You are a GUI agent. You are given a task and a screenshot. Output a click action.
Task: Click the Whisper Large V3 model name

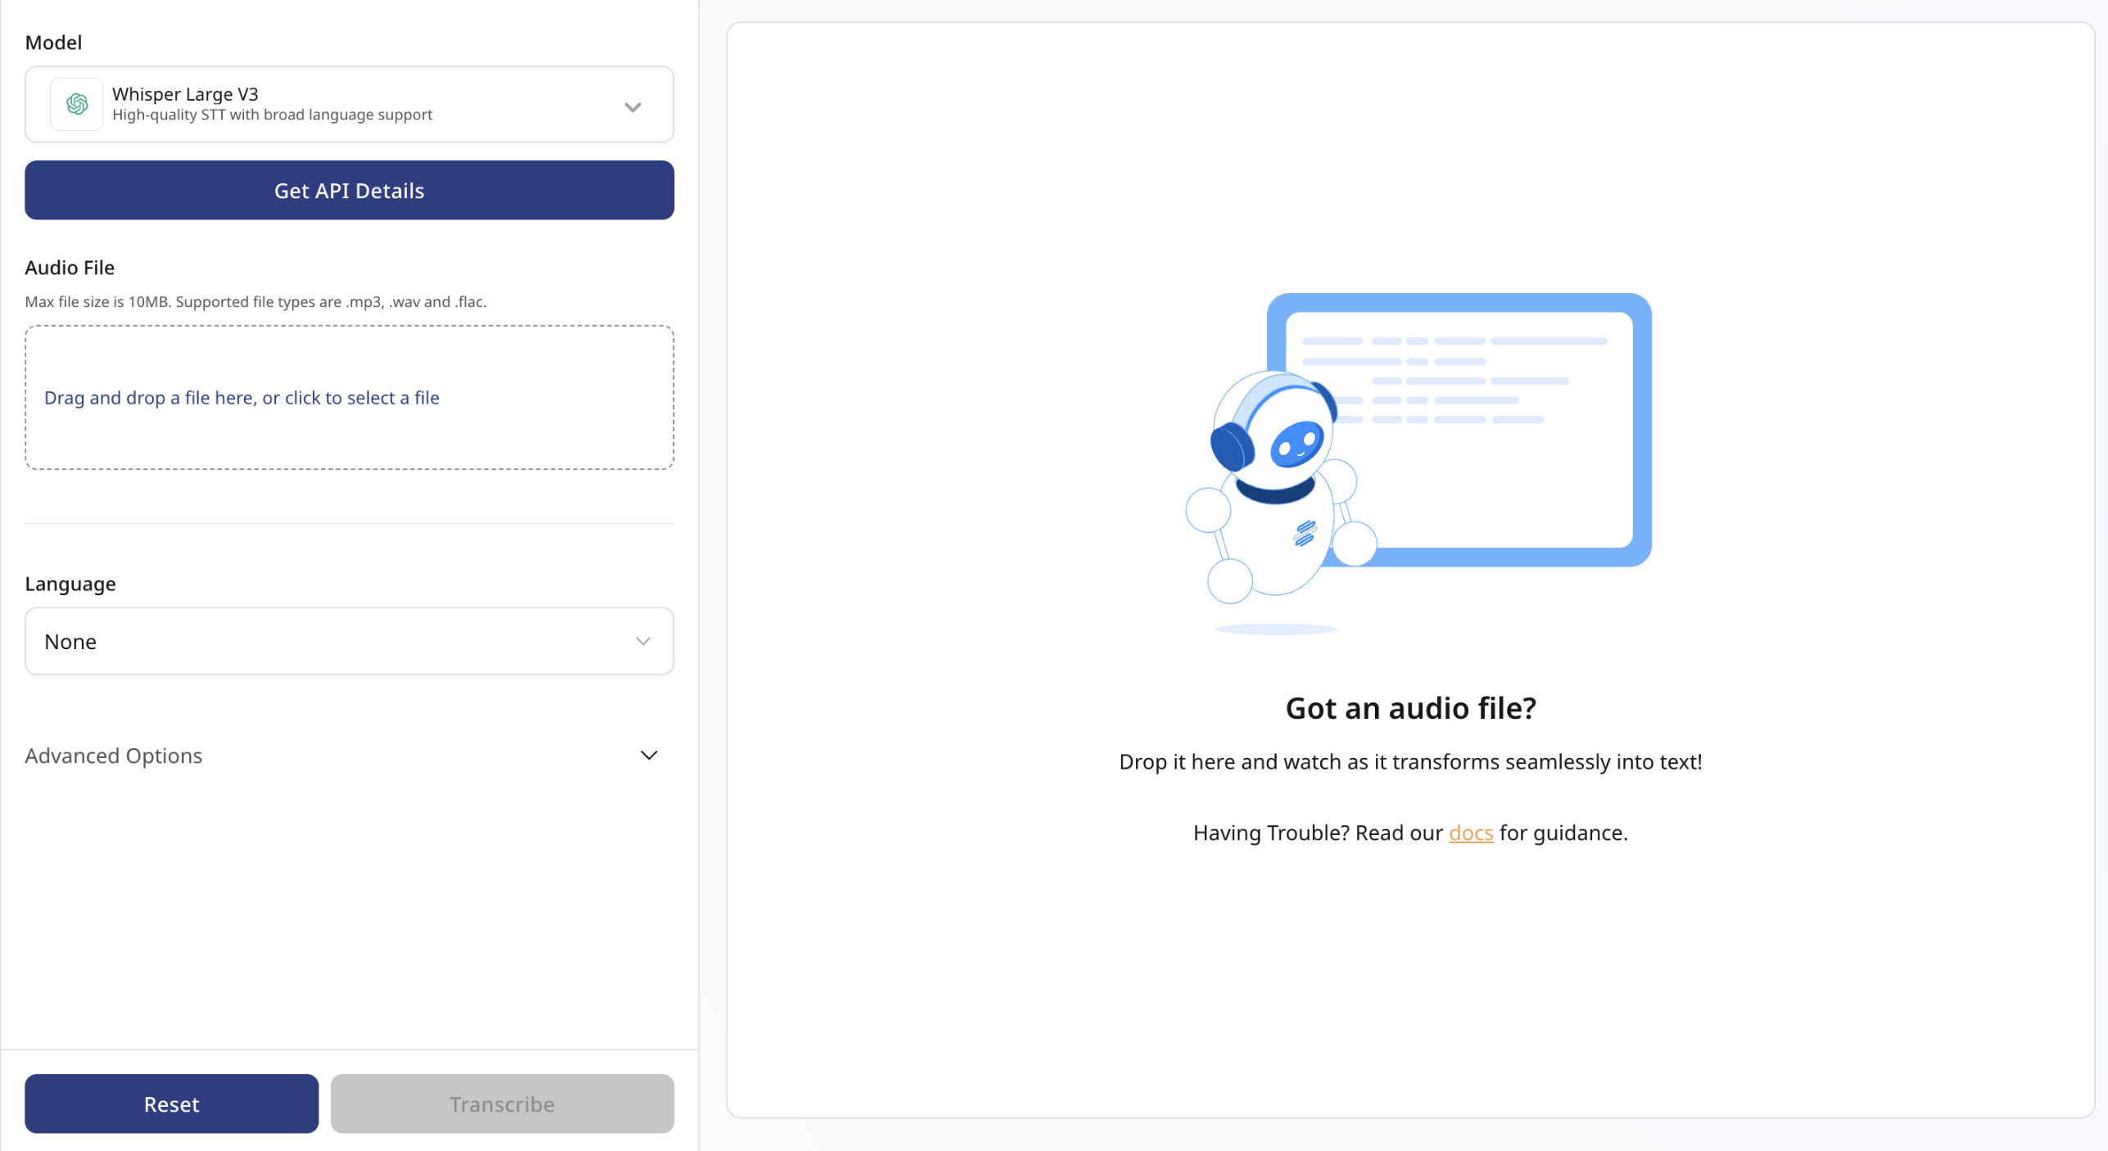point(185,93)
